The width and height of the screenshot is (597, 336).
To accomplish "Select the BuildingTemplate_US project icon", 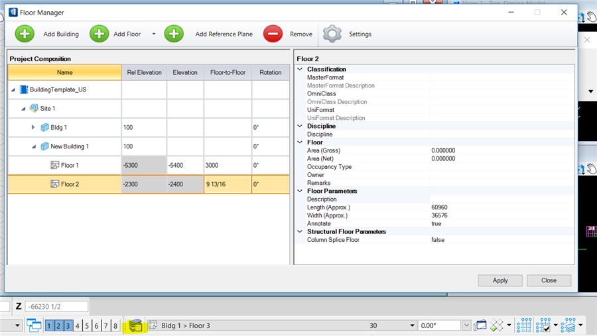I will [24, 89].
